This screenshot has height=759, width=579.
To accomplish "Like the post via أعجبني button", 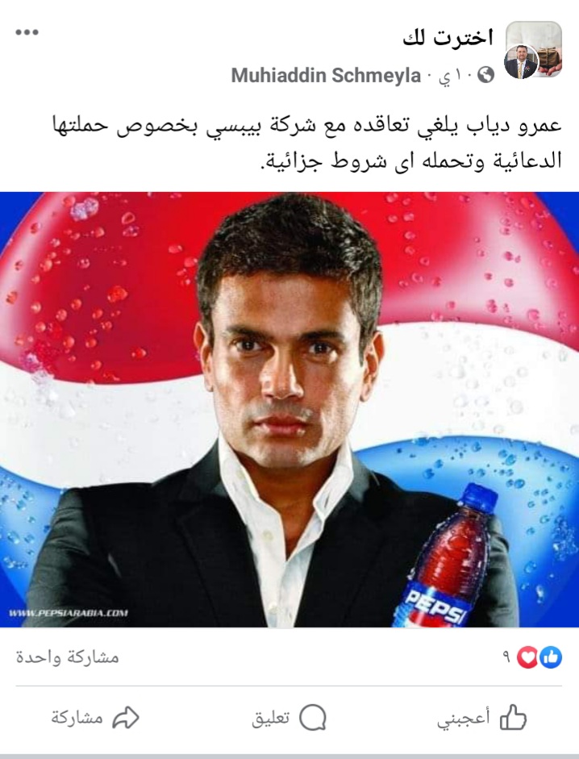I will (x=481, y=717).
